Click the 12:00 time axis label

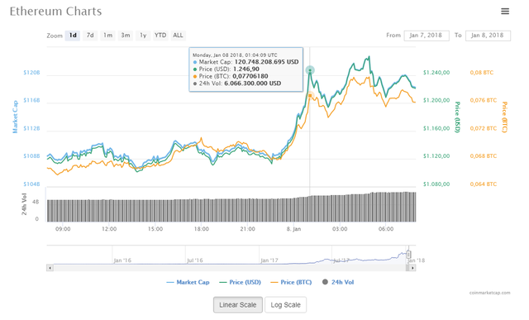click(109, 229)
